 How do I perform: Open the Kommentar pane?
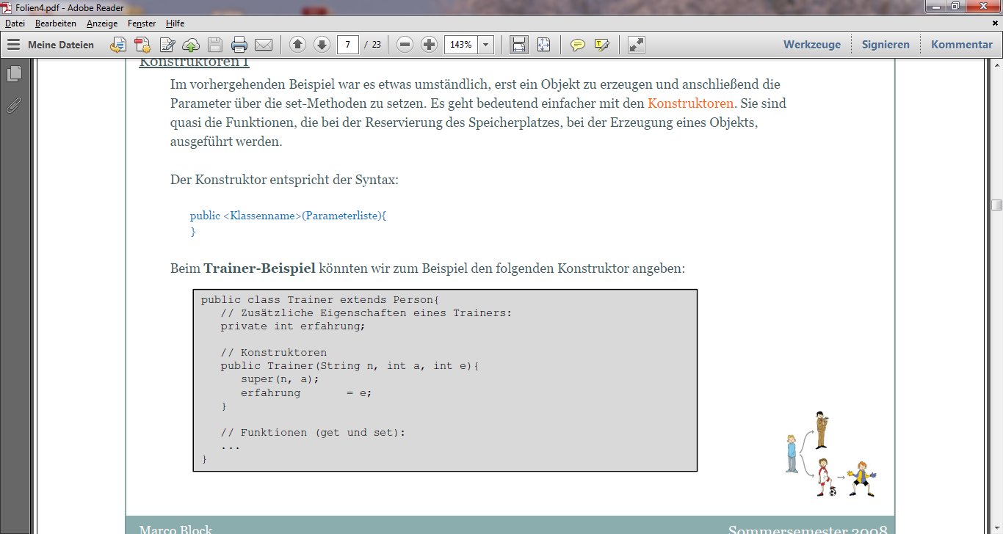click(x=962, y=45)
